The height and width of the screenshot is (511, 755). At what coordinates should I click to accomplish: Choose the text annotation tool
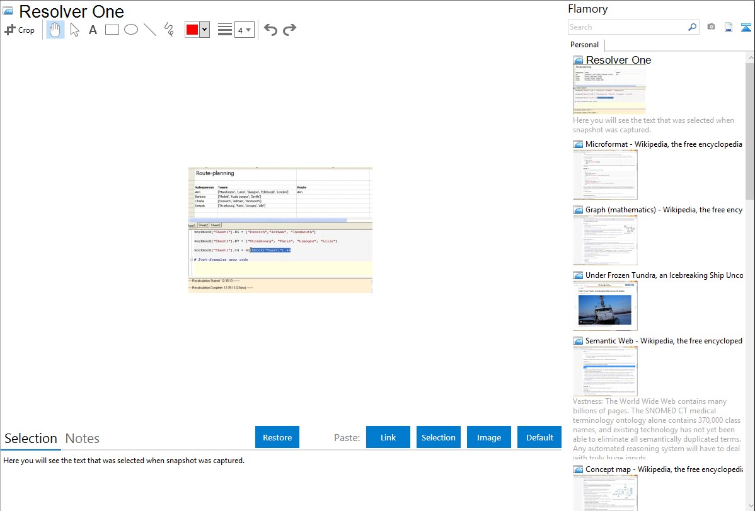coord(93,30)
